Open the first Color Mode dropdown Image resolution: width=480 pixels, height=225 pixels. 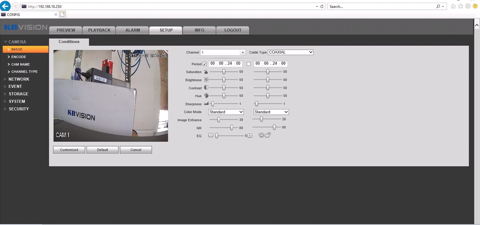[x=226, y=112]
